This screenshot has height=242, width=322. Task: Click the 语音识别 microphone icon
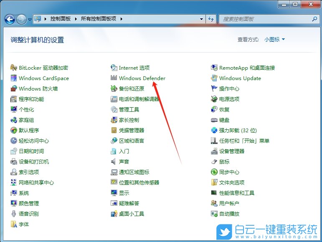13,214
